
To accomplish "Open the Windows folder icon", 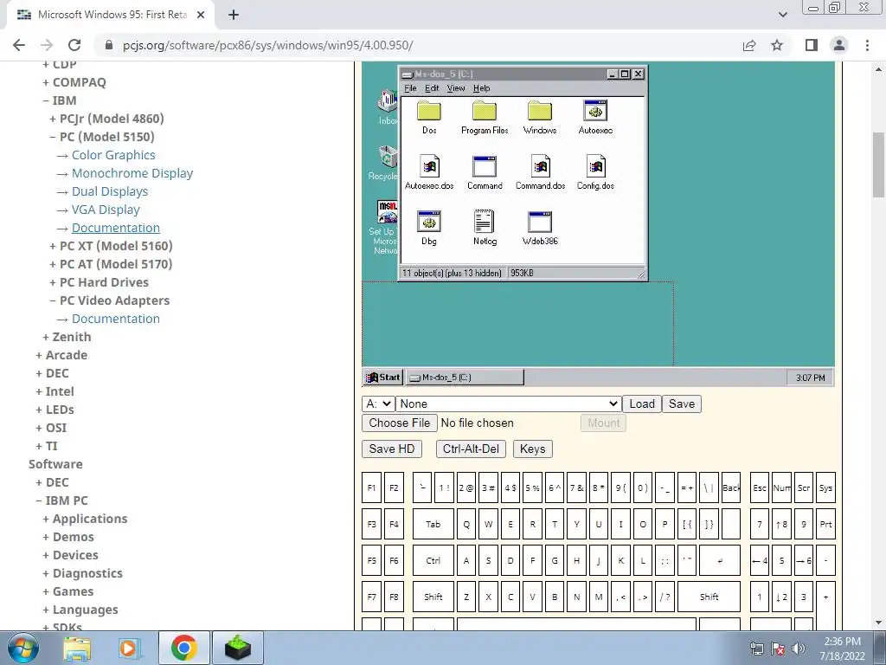I will [x=540, y=112].
